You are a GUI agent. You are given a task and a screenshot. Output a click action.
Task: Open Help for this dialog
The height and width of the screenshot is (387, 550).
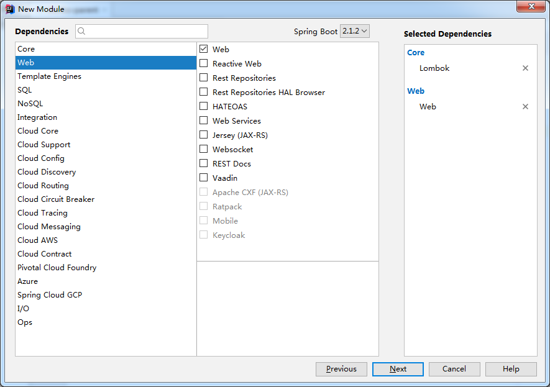(511, 369)
